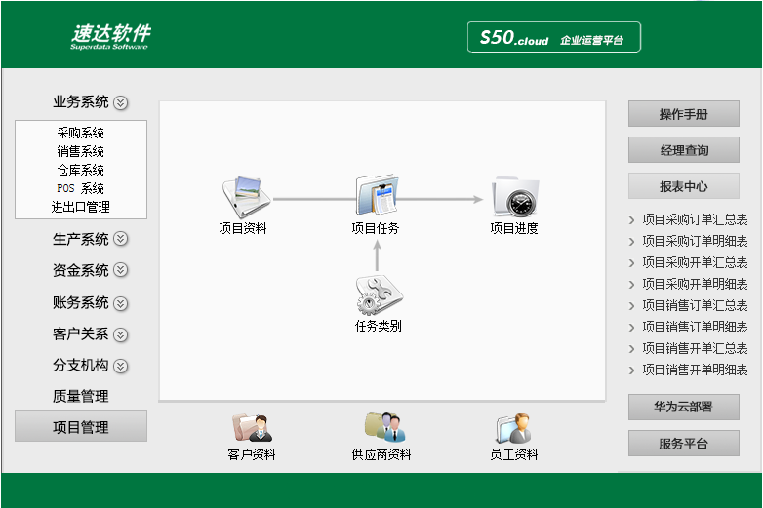Open the 客户资料 icon
This screenshot has width=763, height=508.
coord(252,427)
